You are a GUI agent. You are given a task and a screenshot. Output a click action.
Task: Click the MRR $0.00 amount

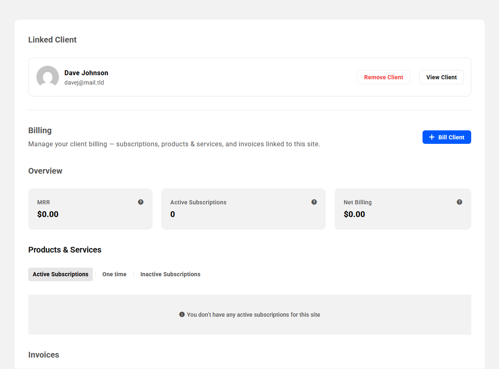point(48,214)
